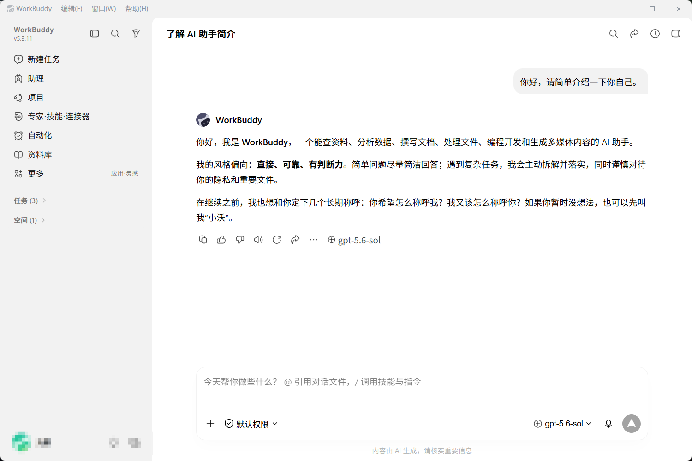Screen dimensions: 692x461
Task: Start voice input with microphone
Action: pos(608,424)
